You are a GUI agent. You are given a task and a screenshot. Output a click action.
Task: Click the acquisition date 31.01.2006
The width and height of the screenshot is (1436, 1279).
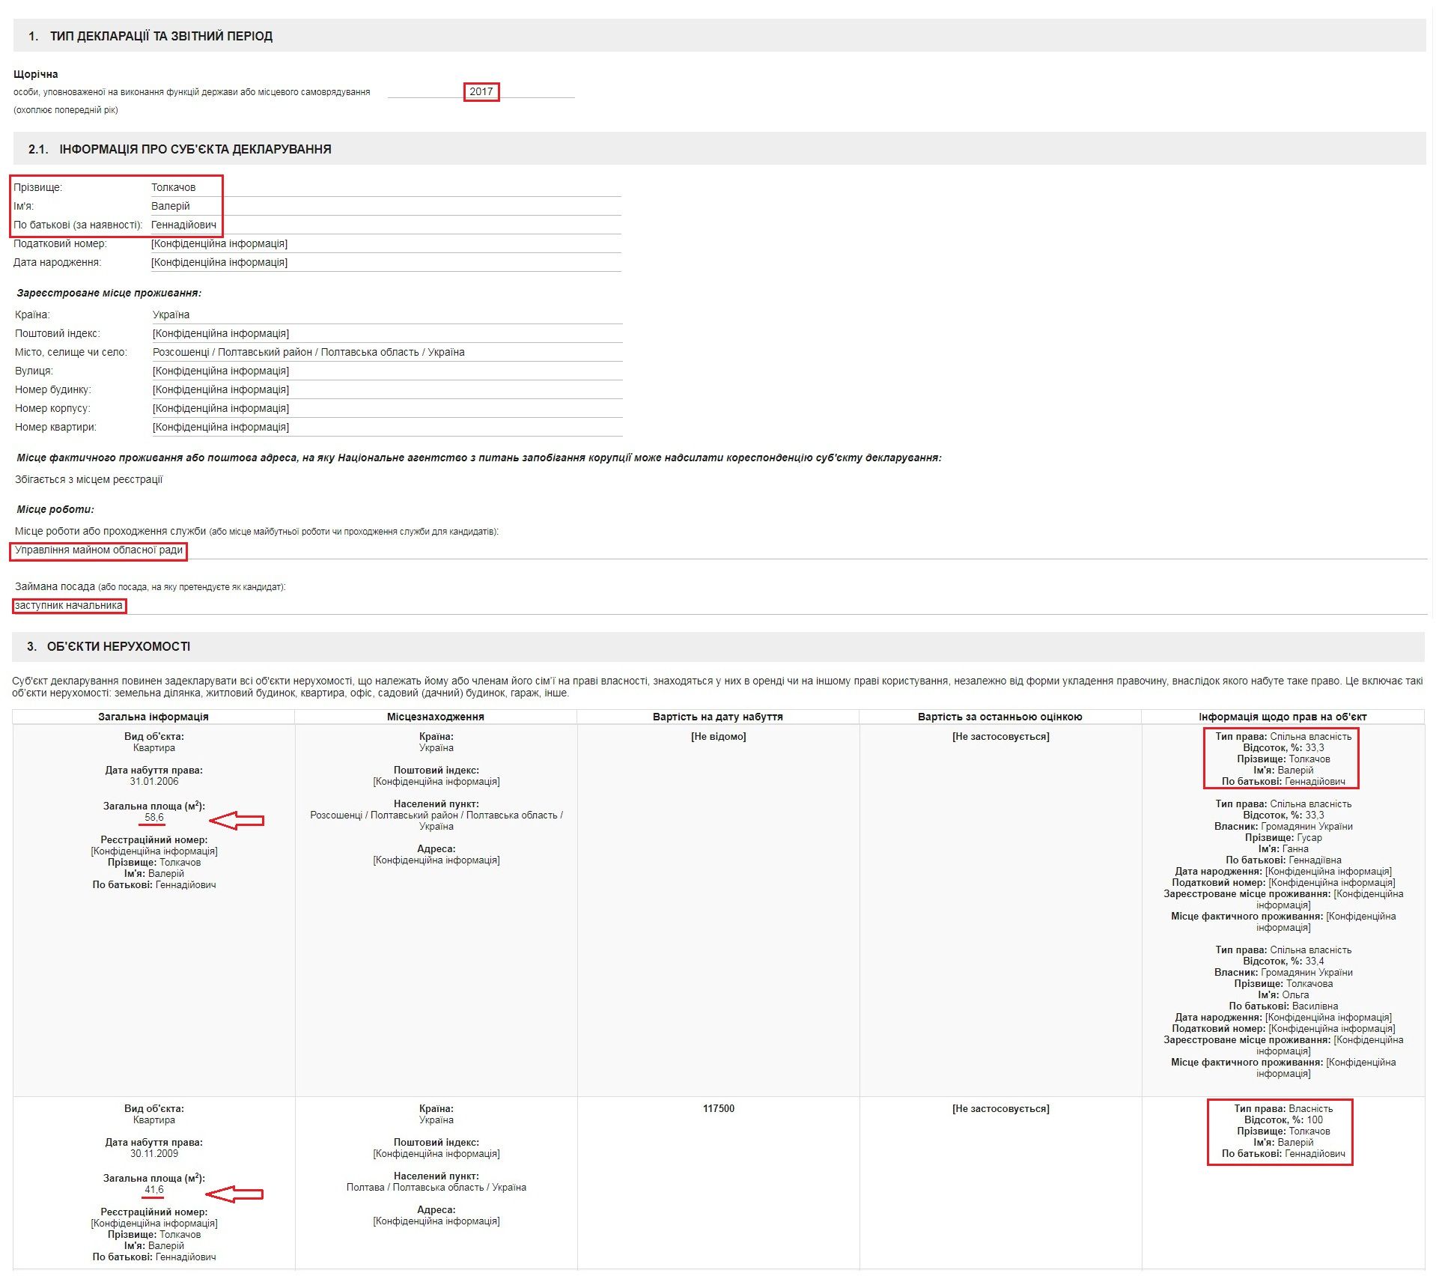click(x=154, y=781)
